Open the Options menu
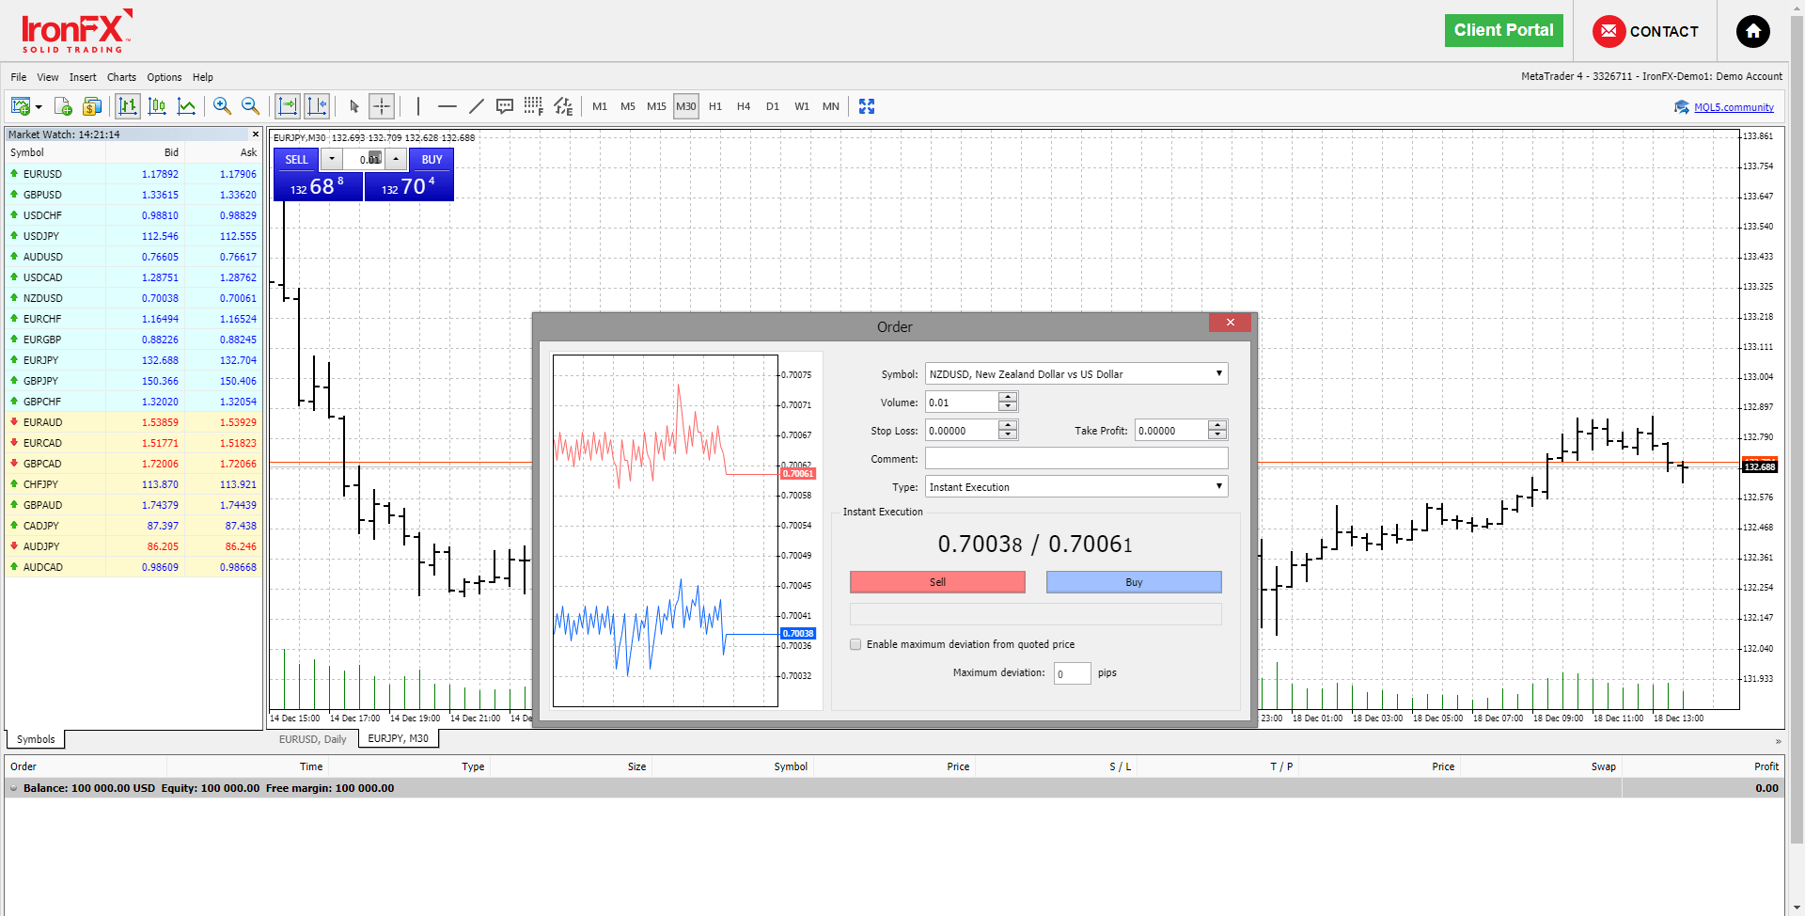This screenshot has width=1805, height=916. [x=165, y=77]
